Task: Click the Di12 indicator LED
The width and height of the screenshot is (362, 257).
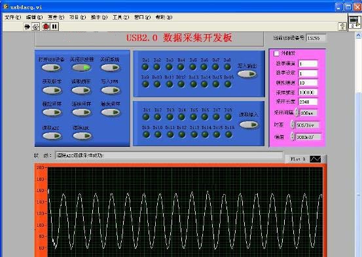Action: point(182,134)
